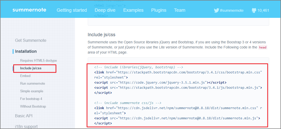Open the #summernote Twitter link

coord(231,10)
